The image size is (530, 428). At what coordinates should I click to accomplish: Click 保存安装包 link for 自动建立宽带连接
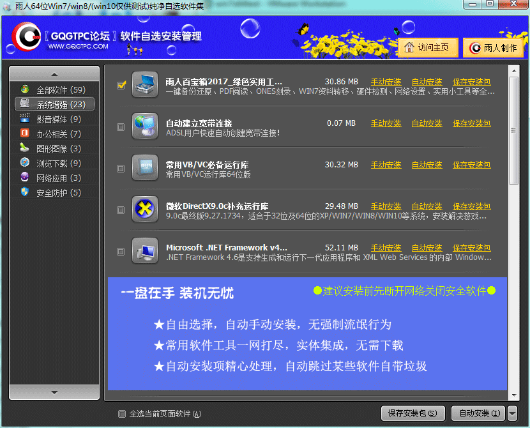coord(471,123)
